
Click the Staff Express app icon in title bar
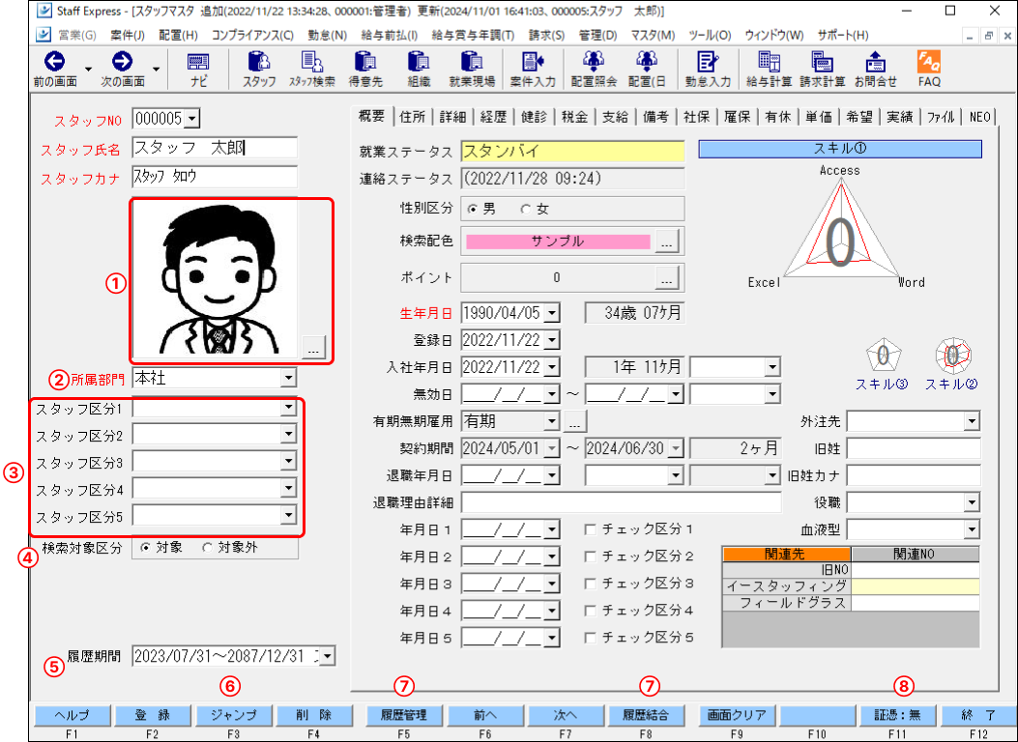[44, 11]
